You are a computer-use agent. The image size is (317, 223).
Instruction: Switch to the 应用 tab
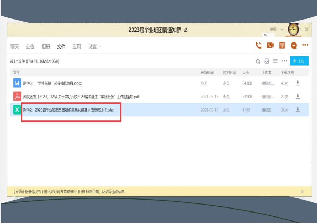(76, 47)
